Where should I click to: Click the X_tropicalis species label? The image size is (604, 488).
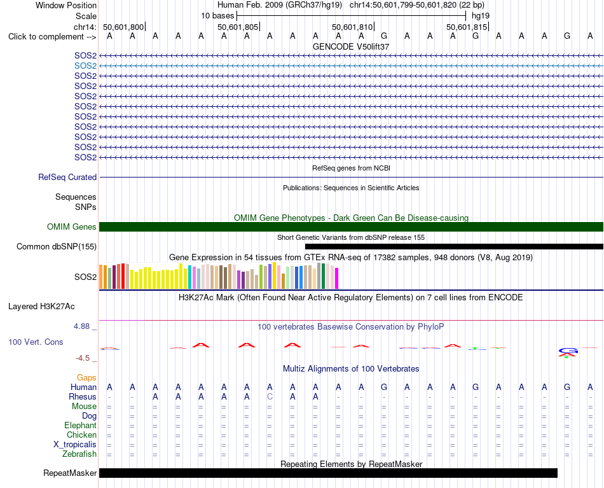(x=75, y=445)
